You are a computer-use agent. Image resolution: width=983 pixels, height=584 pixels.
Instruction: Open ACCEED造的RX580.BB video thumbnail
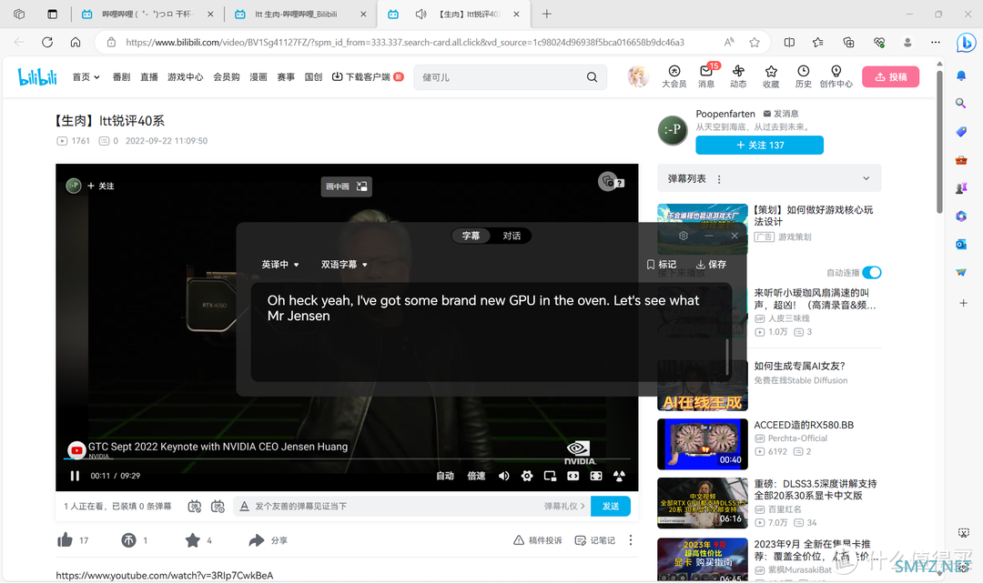coord(702,444)
